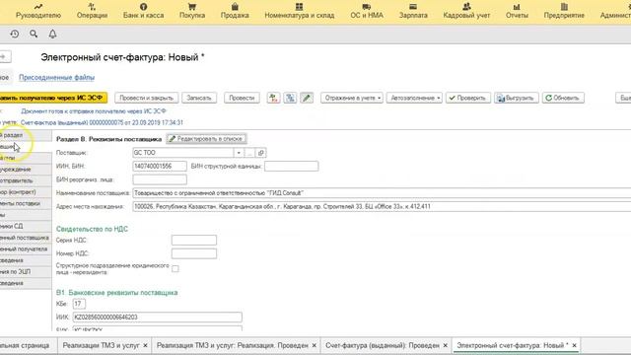Viewport: 631px width, 355px height.
Task: Select the поставки section in sidebar
Action: point(26,204)
